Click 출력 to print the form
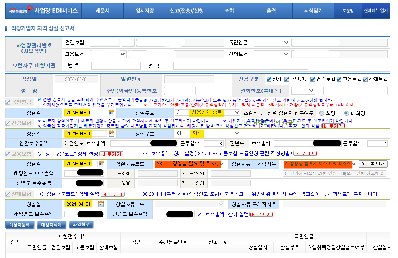 coord(271,11)
